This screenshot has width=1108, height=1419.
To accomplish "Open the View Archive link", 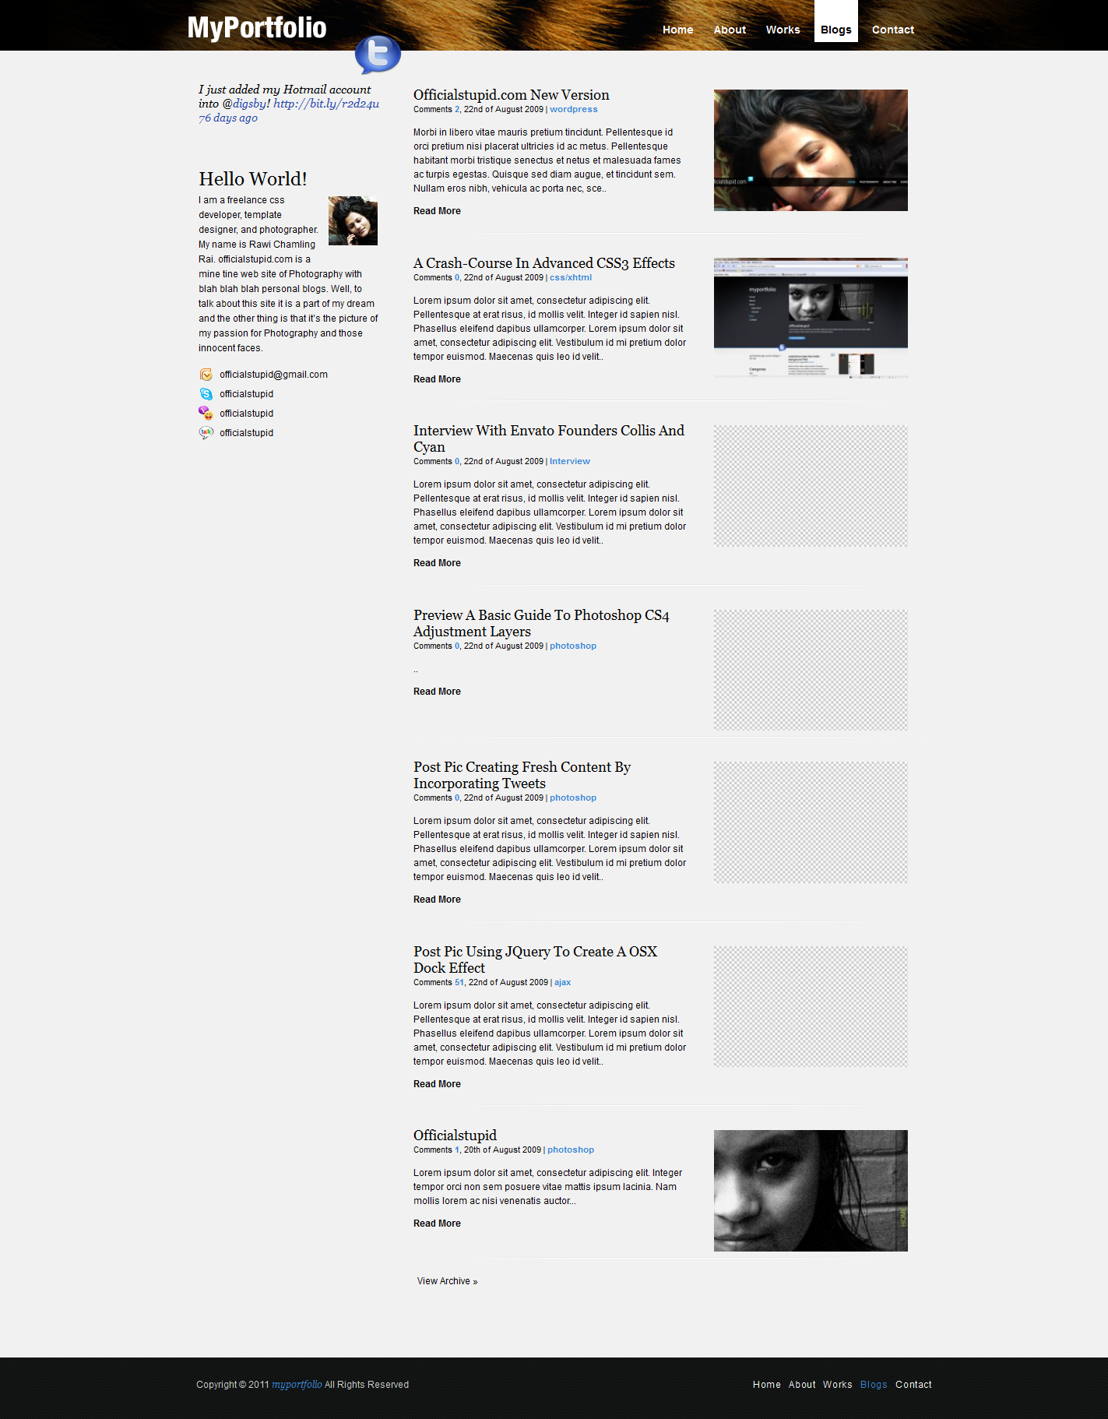I will [x=447, y=1281].
